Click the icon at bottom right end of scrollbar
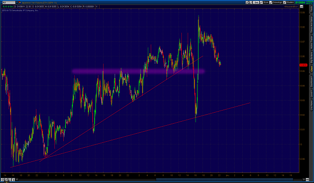 click(x=307, y=179)
